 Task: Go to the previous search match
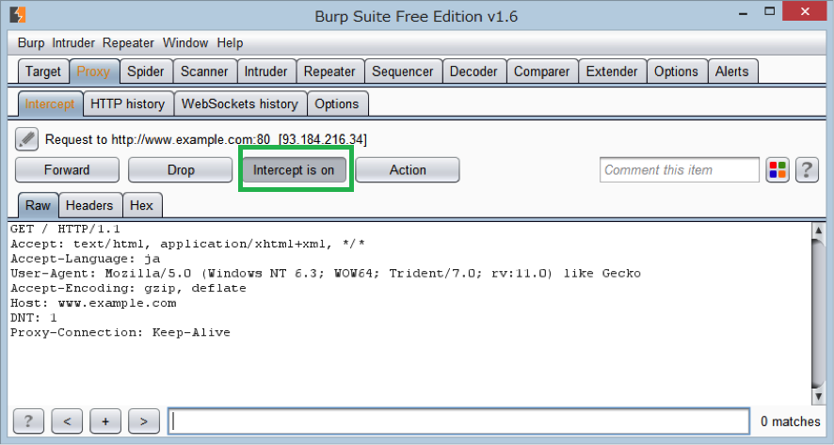click(x=67, y=421)
